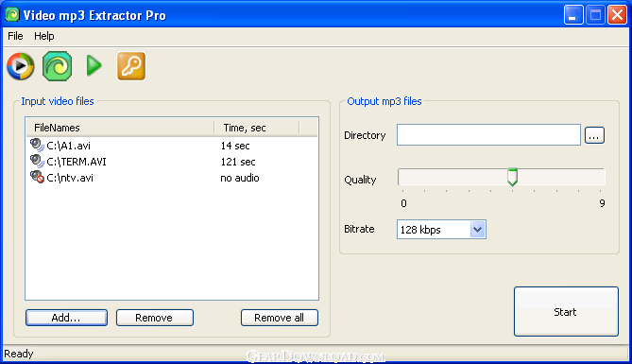Image resolution: width=632 pixels, height=364 pixels.
Task: Click the Remove button
Action: (155, 318)
